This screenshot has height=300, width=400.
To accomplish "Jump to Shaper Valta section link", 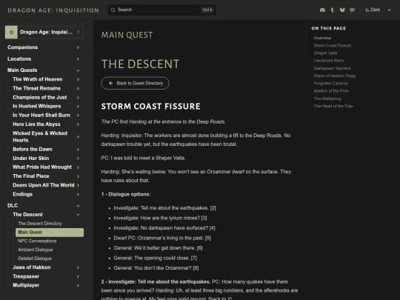I will point(325,53).
